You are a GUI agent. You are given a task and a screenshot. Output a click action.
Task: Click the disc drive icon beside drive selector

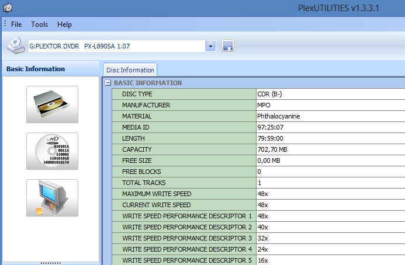coord(16,46)
